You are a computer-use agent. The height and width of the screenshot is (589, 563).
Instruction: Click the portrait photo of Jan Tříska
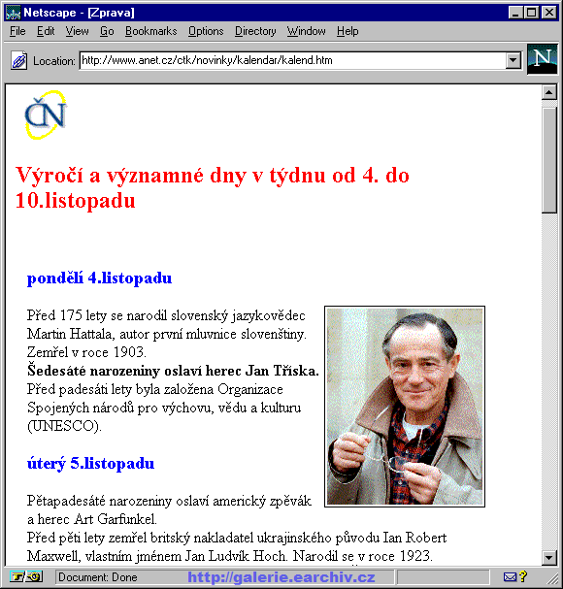click(405, 407)
